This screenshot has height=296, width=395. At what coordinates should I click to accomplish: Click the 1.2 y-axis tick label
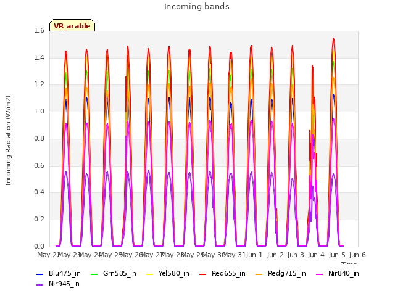[x=39, y=84]
